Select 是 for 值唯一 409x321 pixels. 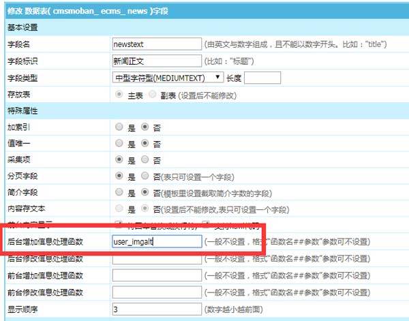click(x=119, y=143)
